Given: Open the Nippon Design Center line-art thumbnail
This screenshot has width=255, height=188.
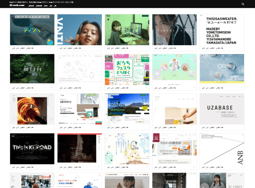Looking at the screenshot, I should pos(80,69).
